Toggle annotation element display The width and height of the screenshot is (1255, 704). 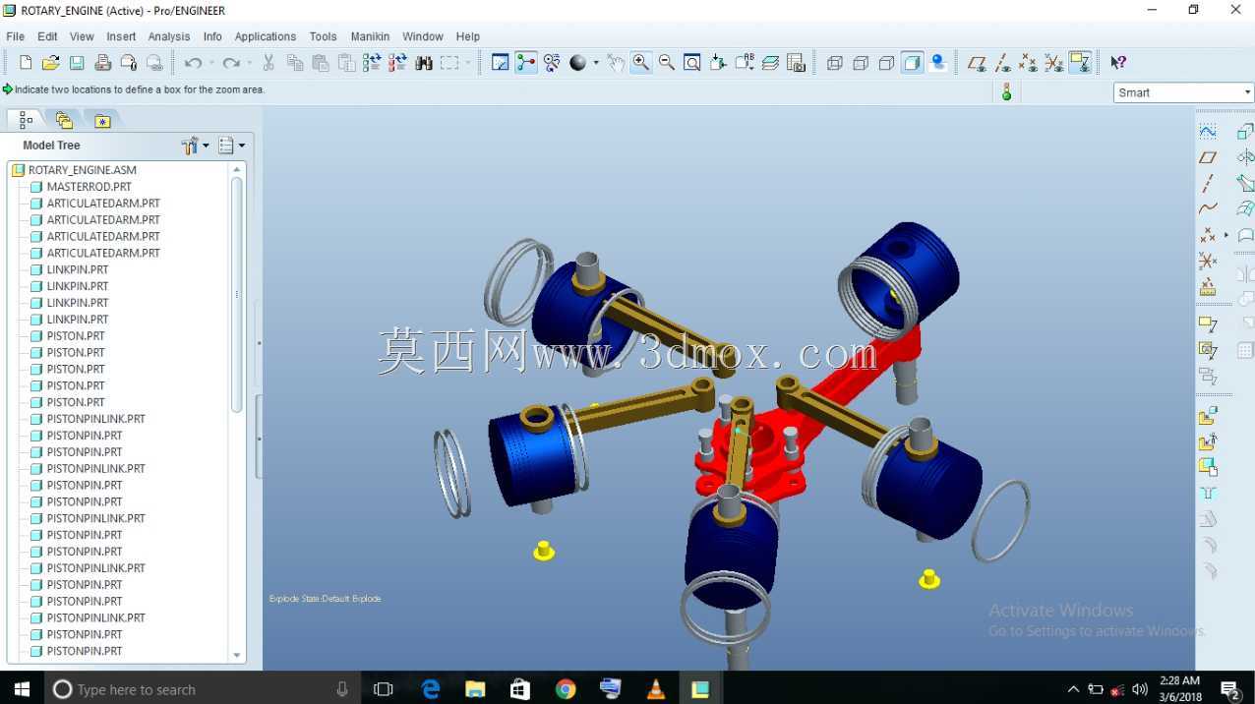coord(1080,63)
